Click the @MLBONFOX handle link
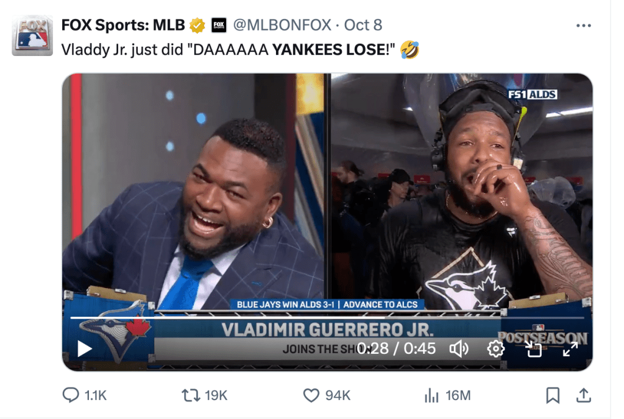This screenshot has width=624, height=419. click(x=282, y=25)
